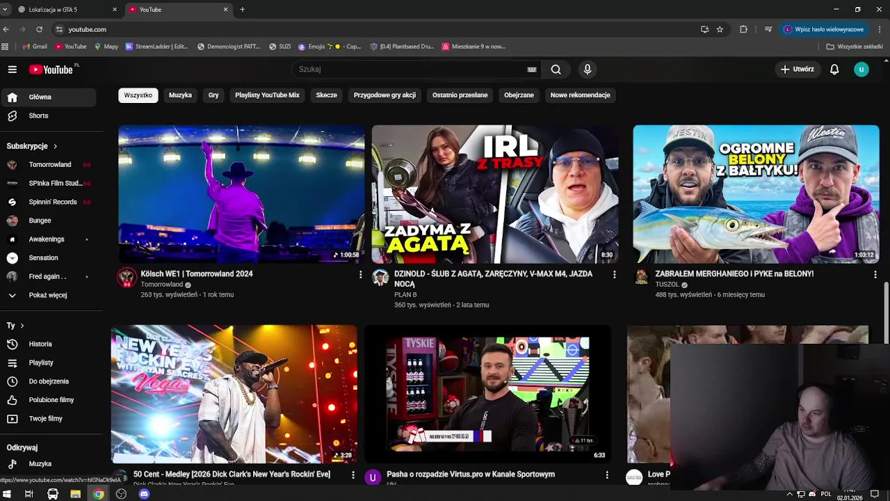Image resolution: width=890 pixels, height=501 pixels.
Task: Switch to Lokalizacja w GTA 5 tab
Action: 67,10
